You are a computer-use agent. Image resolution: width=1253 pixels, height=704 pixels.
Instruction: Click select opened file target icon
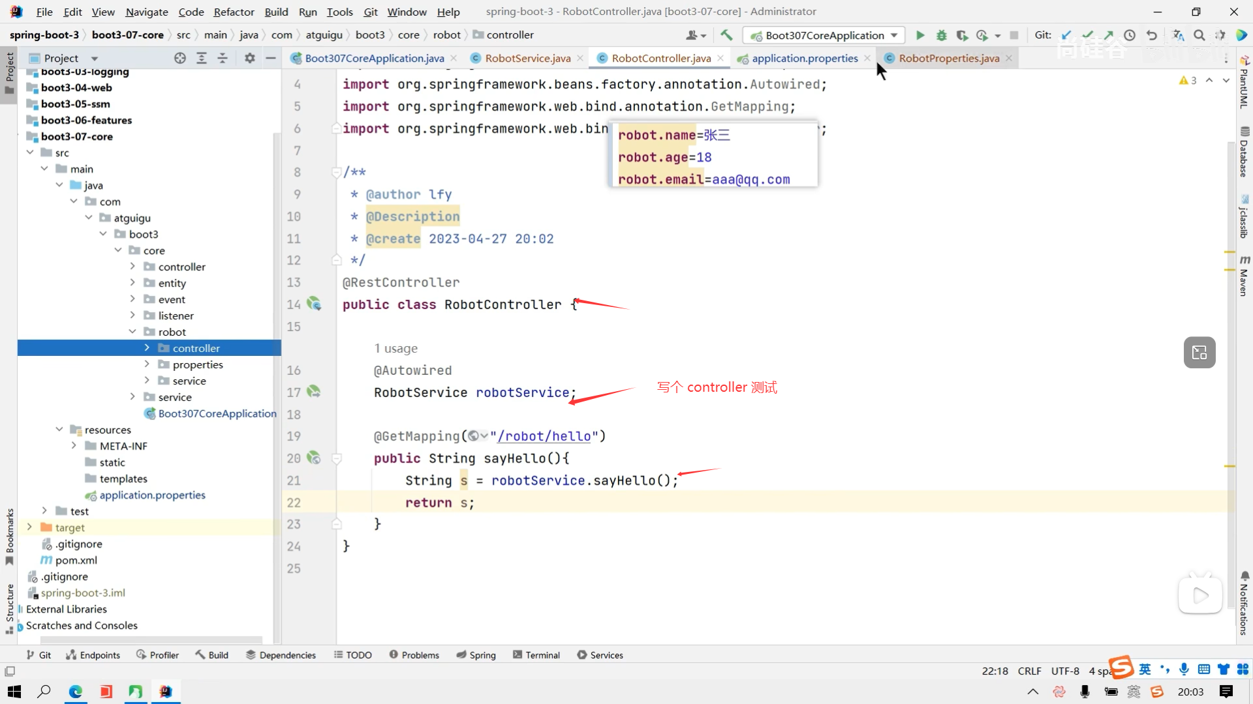[180, 58]
